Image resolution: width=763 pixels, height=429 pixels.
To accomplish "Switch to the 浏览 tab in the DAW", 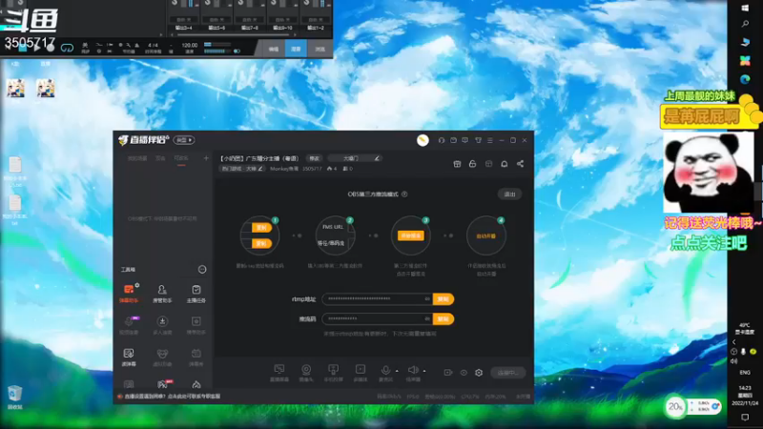I will click(320, 50).
